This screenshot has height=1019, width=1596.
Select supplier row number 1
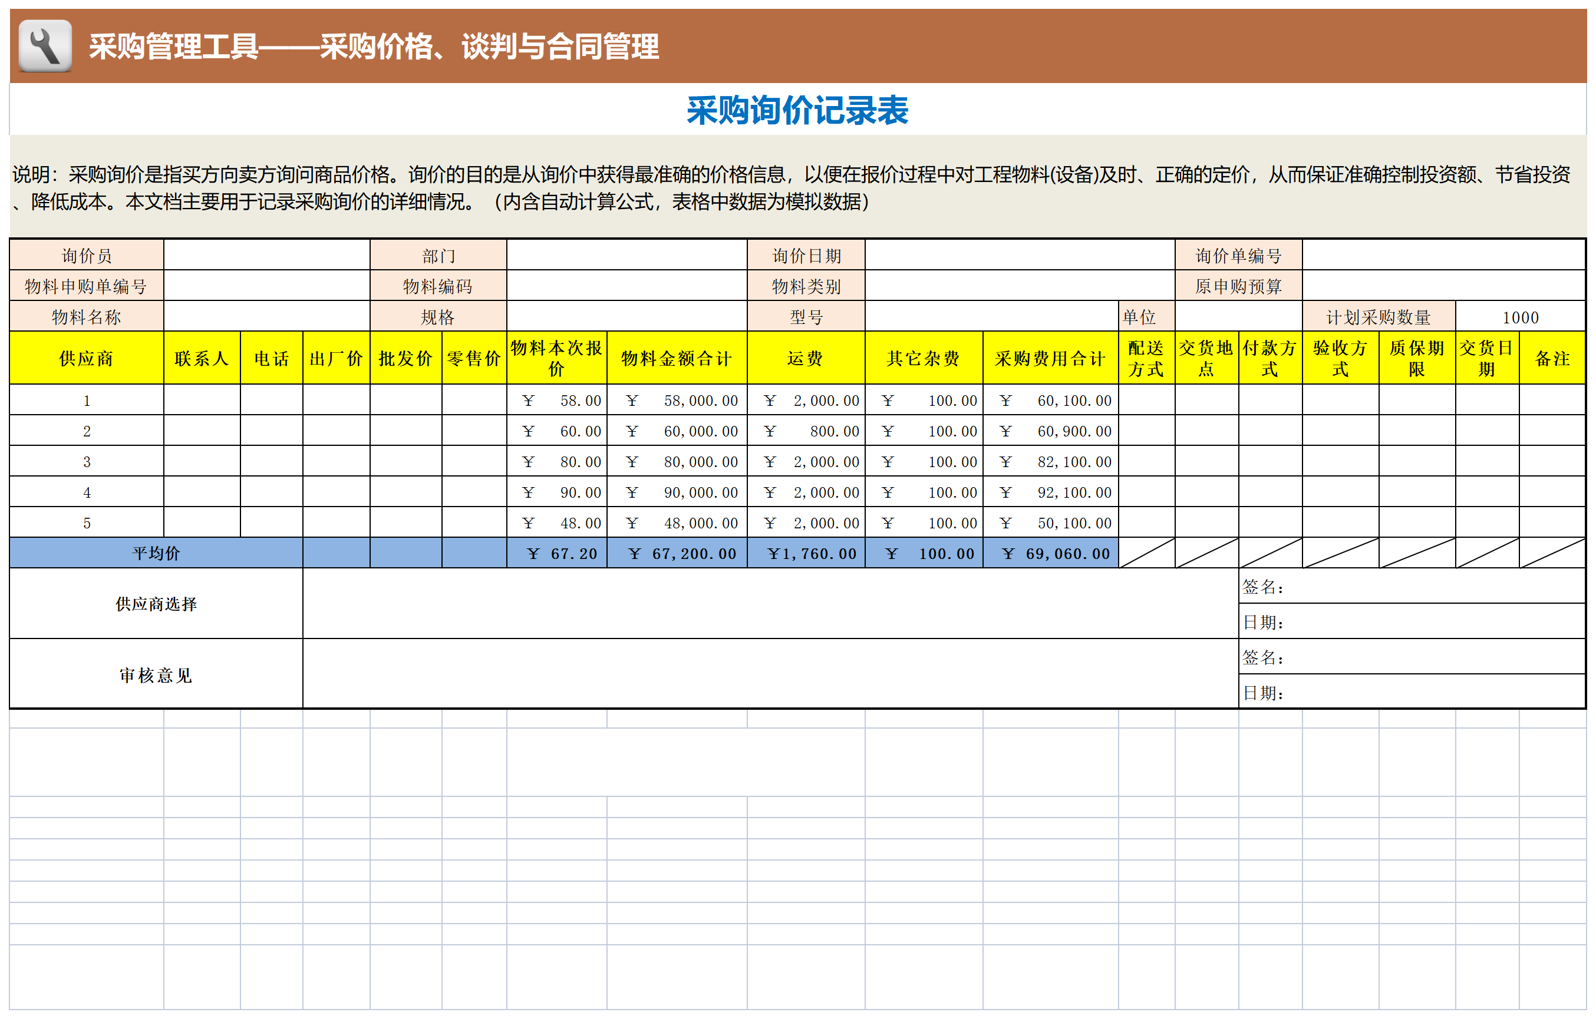point(87,400)
